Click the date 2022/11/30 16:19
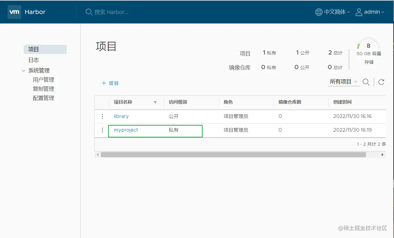Screen dimensions: 394x238 (353, 130)
